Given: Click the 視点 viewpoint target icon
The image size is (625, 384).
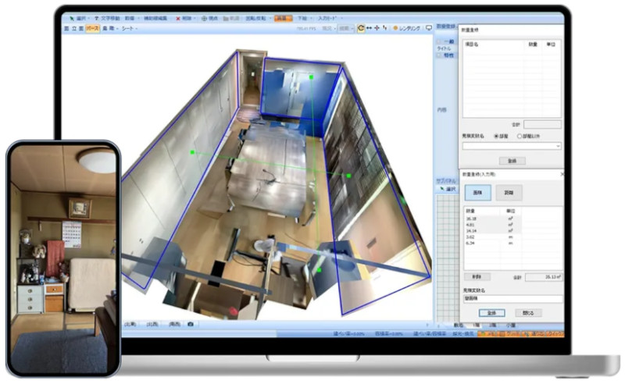Looking at the screenshot, I should click(205, 17).
